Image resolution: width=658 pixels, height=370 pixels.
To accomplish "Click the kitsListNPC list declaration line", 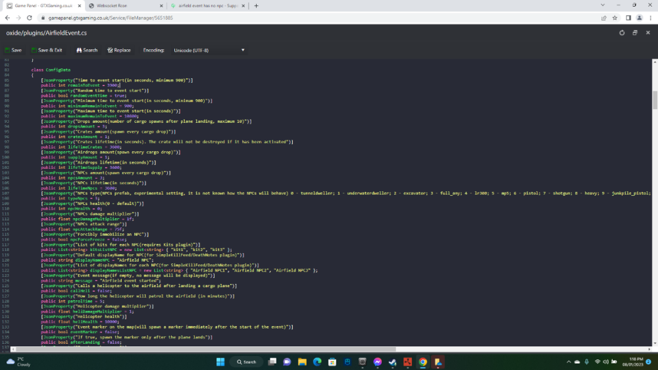I will coord(136,250).
